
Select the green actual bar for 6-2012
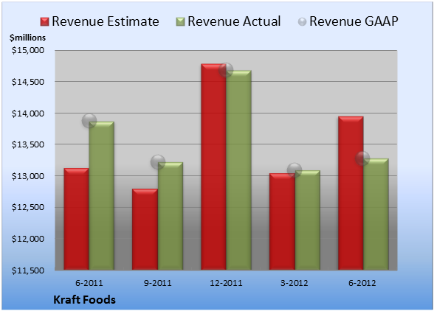coord(376,214)
